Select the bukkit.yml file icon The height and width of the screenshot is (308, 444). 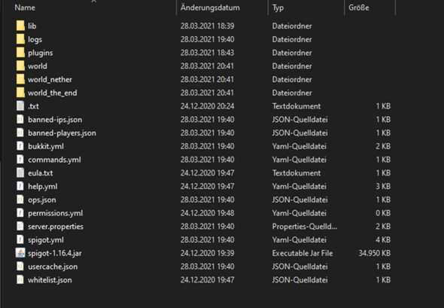20,146
